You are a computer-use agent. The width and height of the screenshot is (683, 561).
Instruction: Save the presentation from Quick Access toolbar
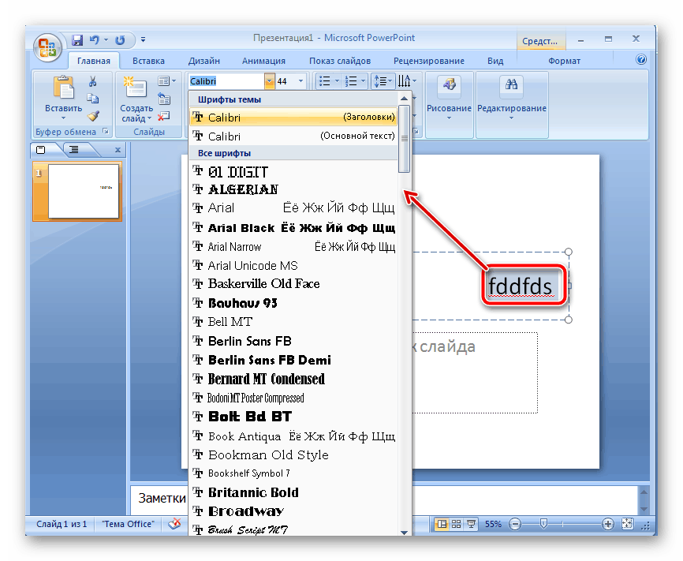(77, 39)
